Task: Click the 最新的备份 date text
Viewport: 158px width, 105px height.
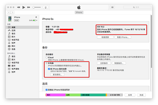Action: [110, 70]
